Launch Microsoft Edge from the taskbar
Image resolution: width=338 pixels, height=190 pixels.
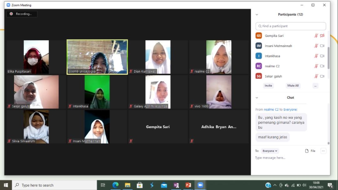tap(115, 185)
